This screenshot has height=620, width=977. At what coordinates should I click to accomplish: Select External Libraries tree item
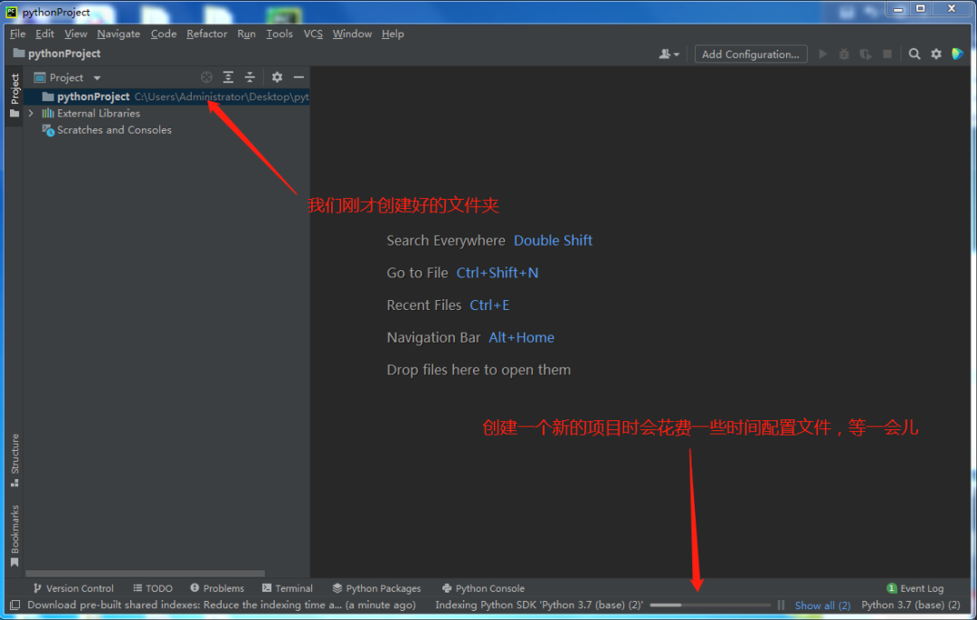pos(91,113)
